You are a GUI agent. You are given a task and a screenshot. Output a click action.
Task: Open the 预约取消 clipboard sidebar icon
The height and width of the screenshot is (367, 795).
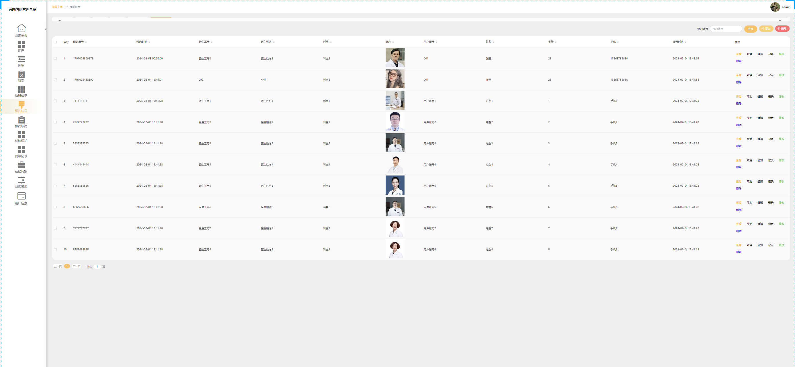click(21, 119)
